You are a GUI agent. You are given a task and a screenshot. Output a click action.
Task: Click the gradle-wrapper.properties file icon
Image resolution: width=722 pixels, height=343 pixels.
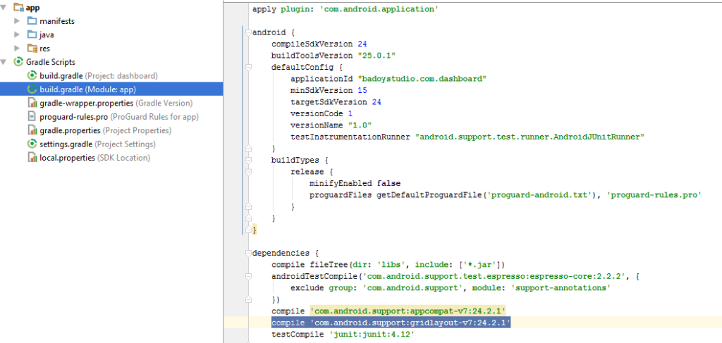(32, 103)
